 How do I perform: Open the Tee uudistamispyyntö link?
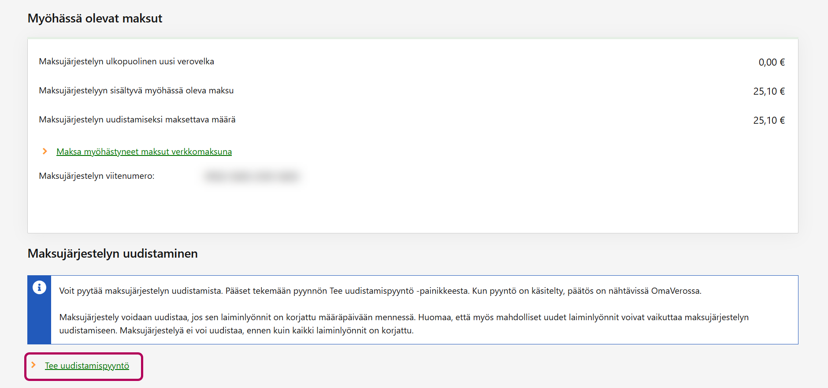pos(87,366)
